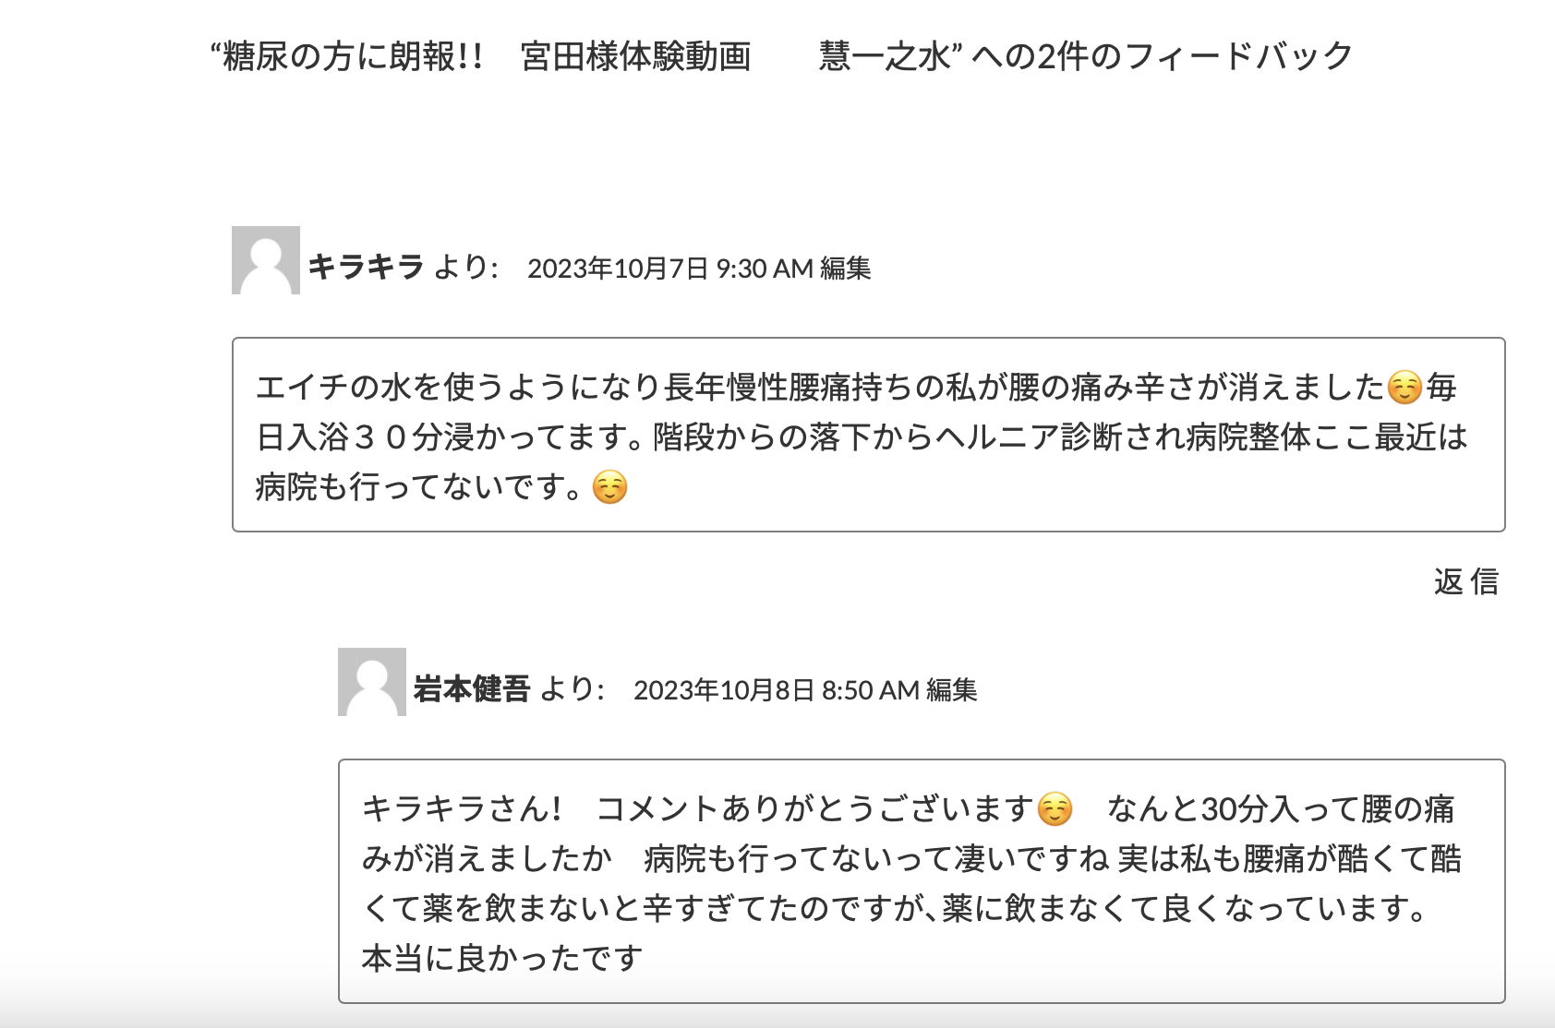Click the reply line starting キラキラさん!
Screen dimensions: 1555x1028
click(x=462, y=809)
